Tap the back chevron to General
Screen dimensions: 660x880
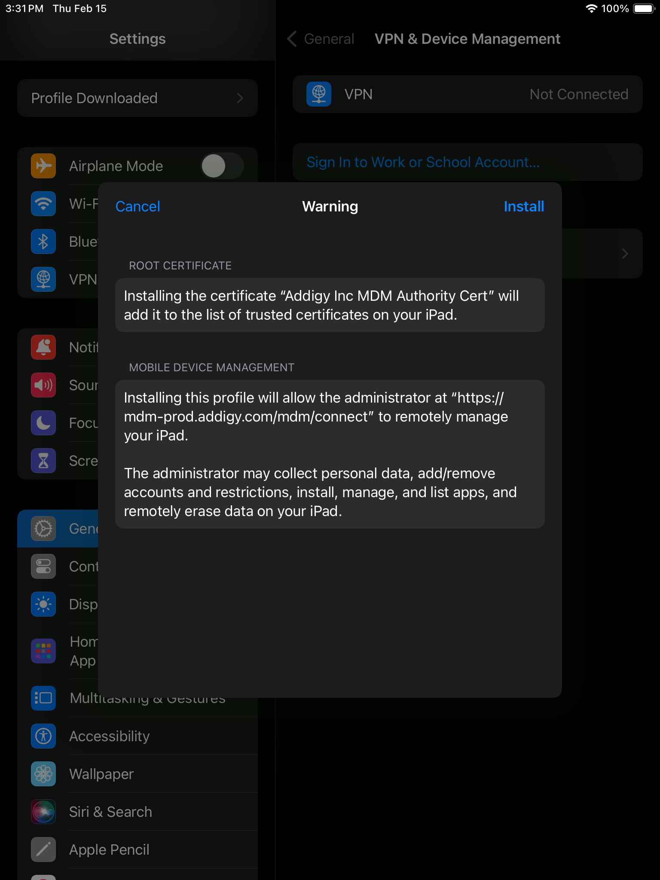click(292, 39)
